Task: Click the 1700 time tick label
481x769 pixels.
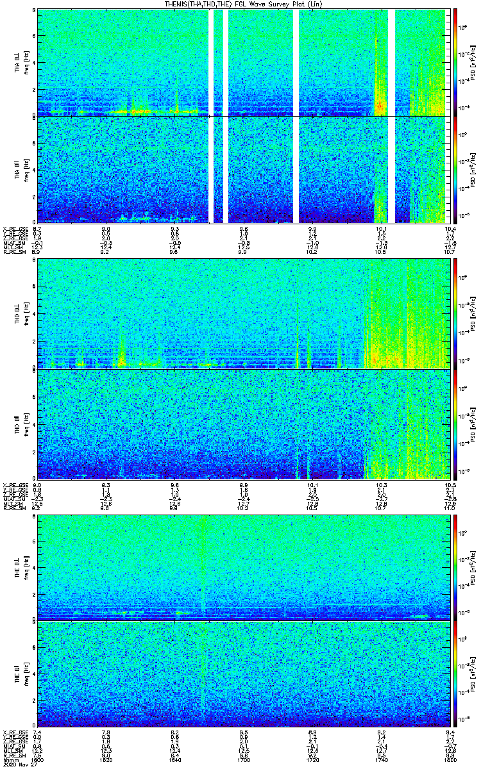Action: click(x=242, y=759)
